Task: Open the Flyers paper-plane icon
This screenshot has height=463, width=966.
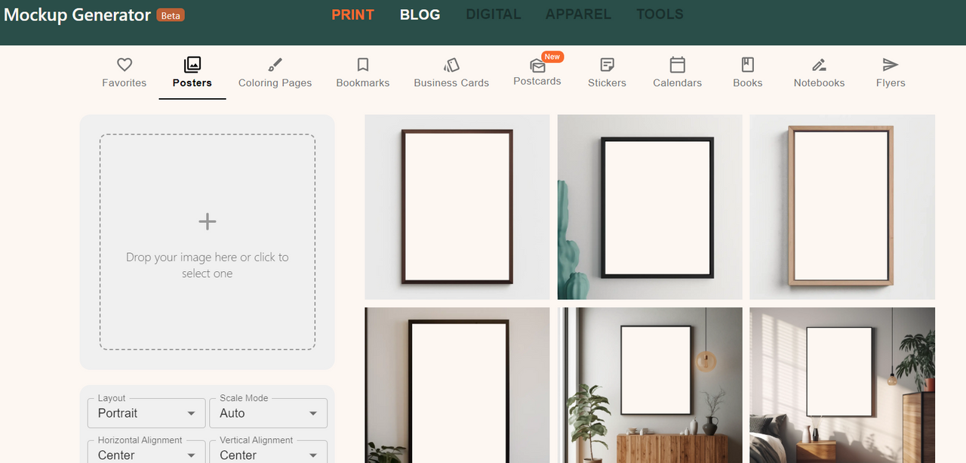Action: [x=891, y=65]
